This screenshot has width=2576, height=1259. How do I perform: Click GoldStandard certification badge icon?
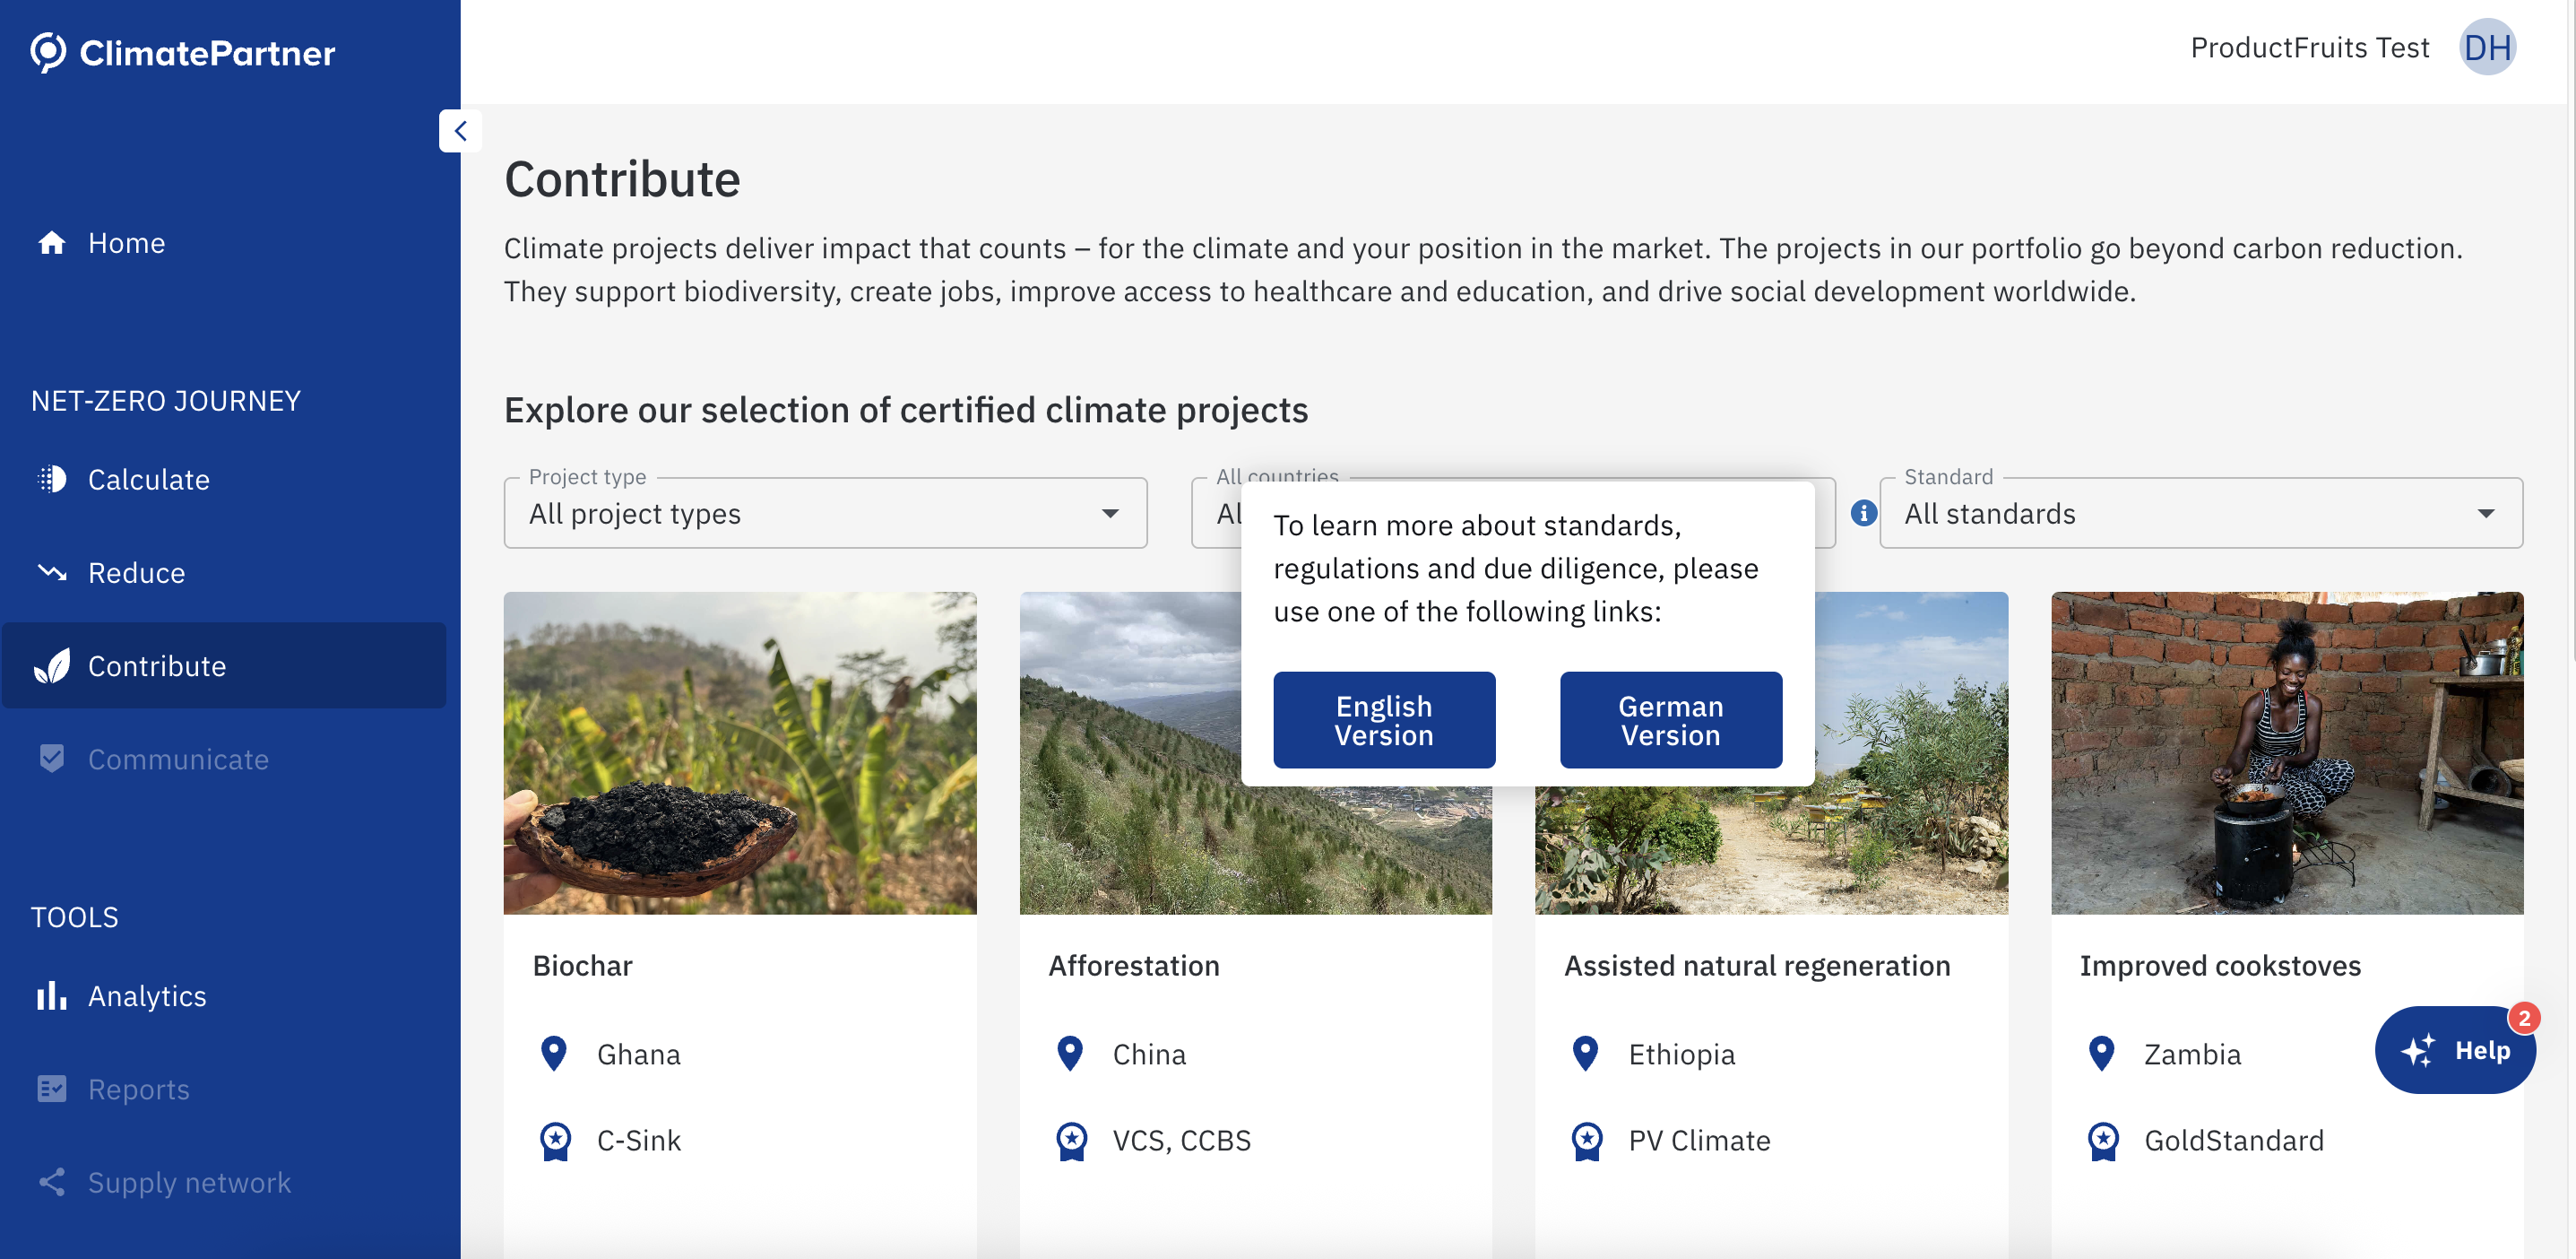coord(2102,1141)
